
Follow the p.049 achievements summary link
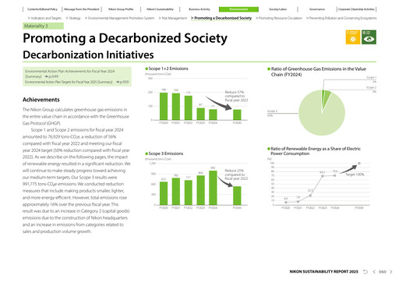(51, 76)
